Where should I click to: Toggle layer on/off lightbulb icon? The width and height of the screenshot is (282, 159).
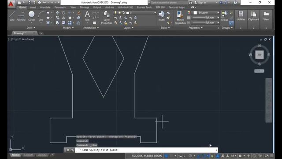point(115,13)
